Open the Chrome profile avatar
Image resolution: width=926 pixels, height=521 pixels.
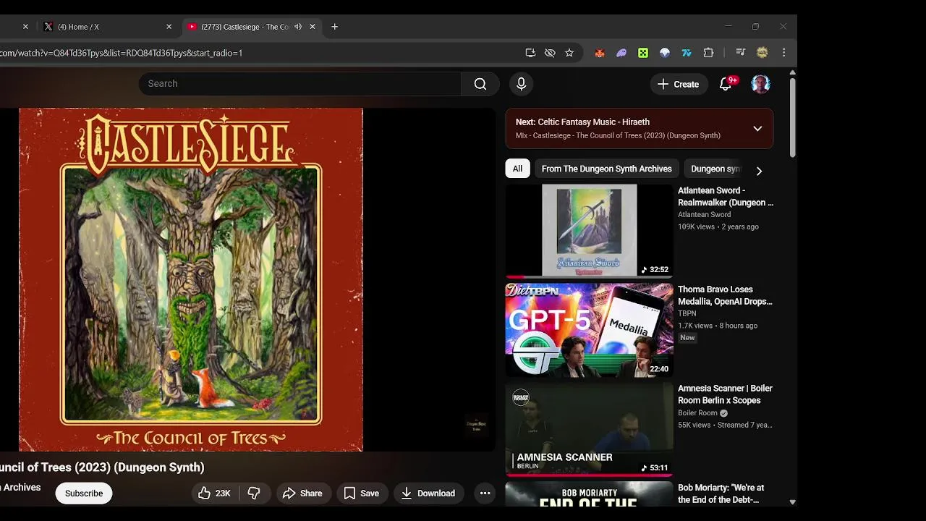pyautogui.click(x=762, y=53)
